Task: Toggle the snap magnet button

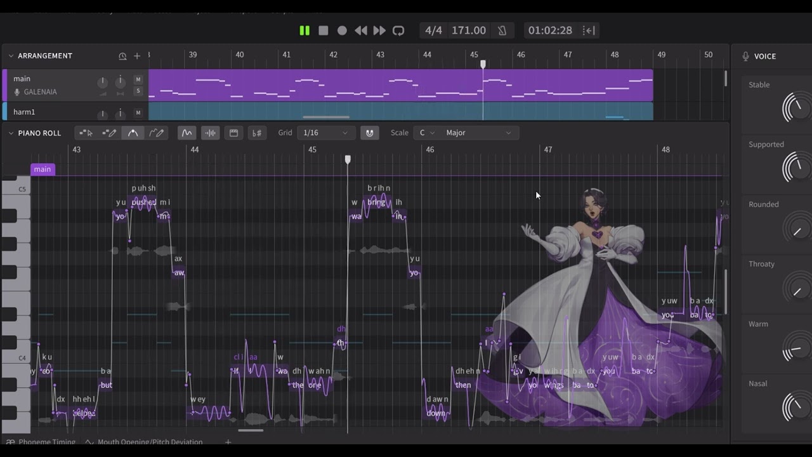Action: coord(369,133)
